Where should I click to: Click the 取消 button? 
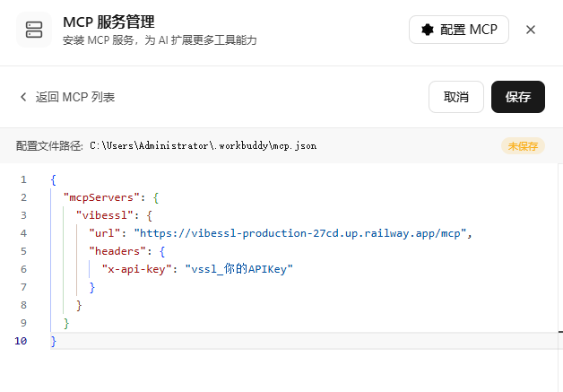click(x=456, y=97)
